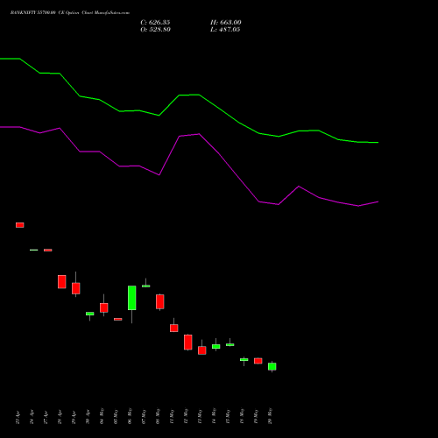Click the green upper band line
Viewport: 438px width, 438px height.
[x=189, y=95]
